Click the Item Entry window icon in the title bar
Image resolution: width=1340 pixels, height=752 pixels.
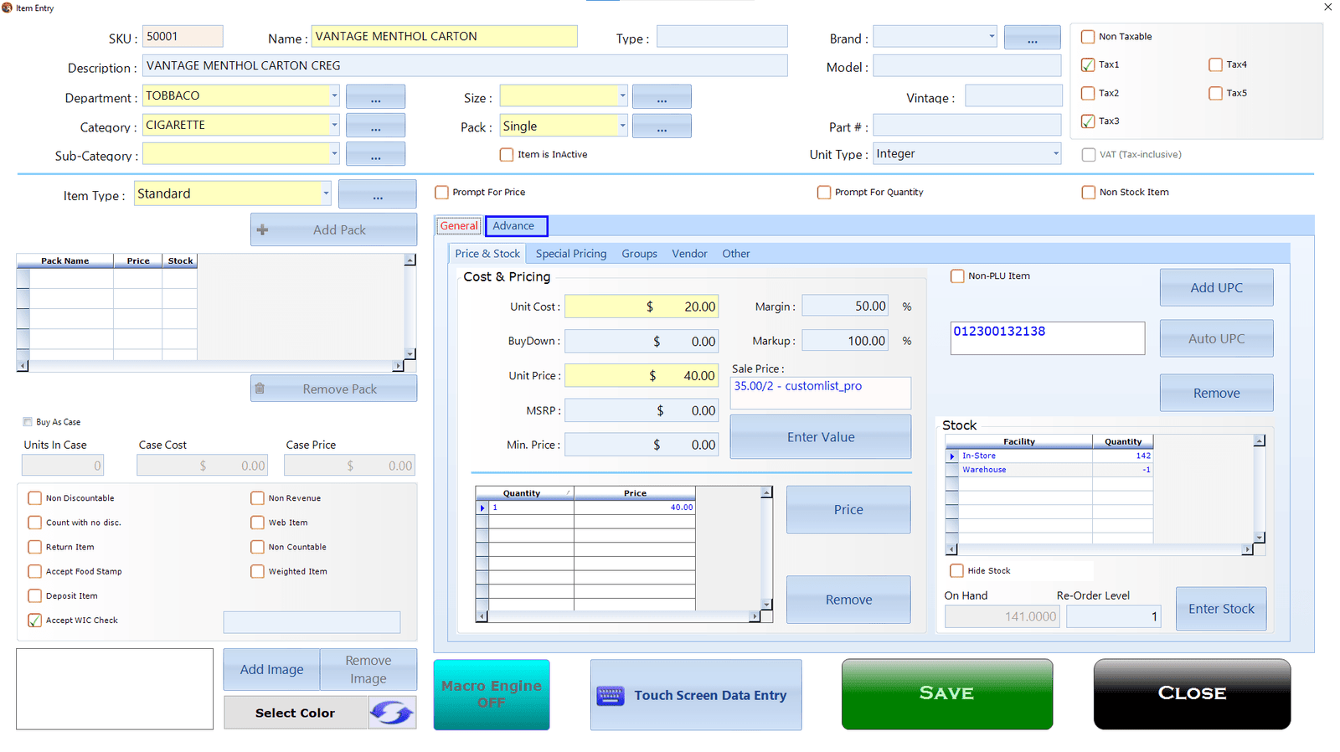(8, 8)
